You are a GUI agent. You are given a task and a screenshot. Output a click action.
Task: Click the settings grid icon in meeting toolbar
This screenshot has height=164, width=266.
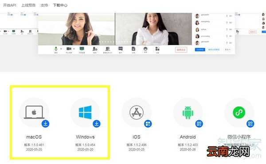[x=157, y=49]
